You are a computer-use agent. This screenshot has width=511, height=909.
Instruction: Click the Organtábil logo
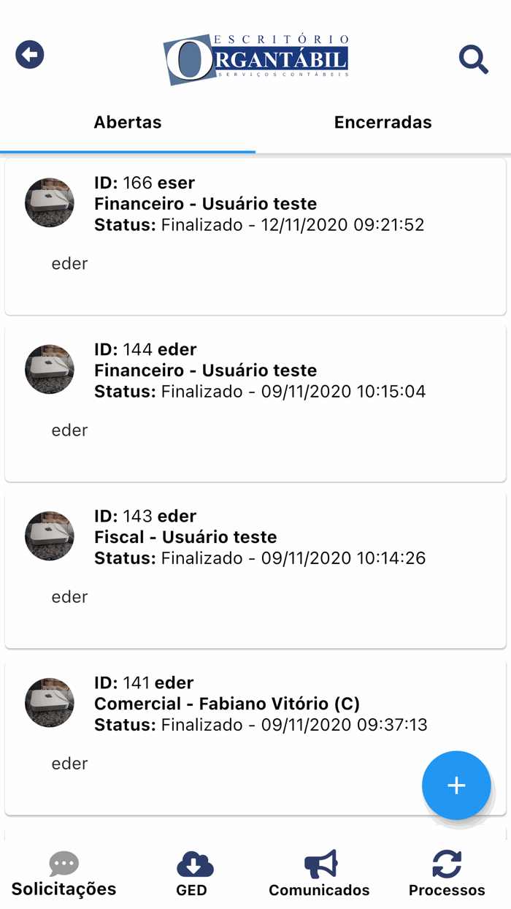pyautogui.click(x=255, y=55)
